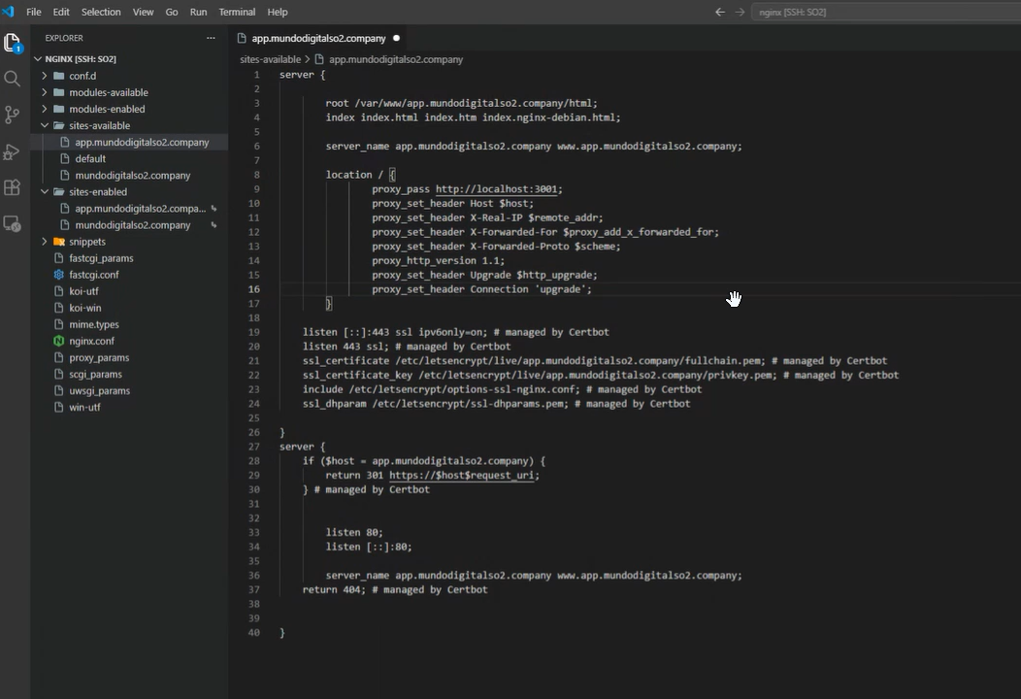
Task: Click the file icon in editor tab
Action: click(x=242, y=39)
